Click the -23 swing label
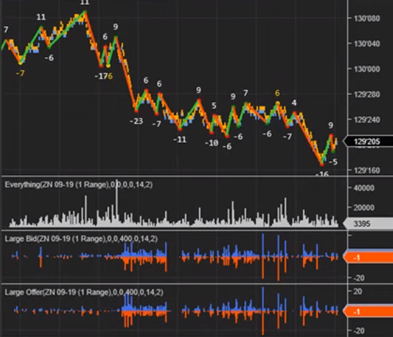393x337 pixels. point(136,121)
